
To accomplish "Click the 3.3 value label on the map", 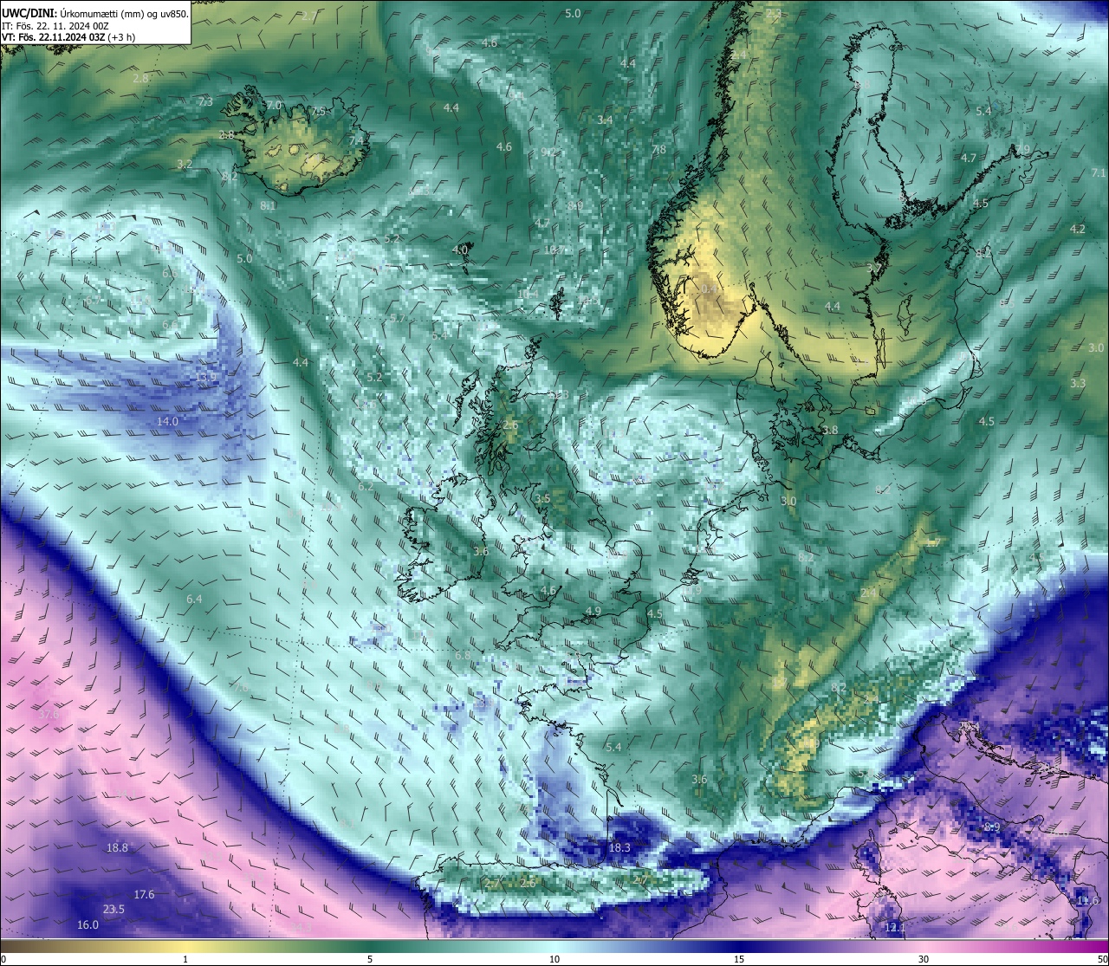I will click(x=1078, y=383).
